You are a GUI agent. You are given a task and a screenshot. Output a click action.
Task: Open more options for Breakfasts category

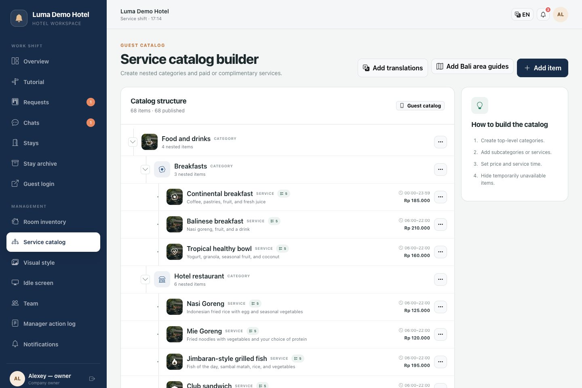(x=441, y=169)
